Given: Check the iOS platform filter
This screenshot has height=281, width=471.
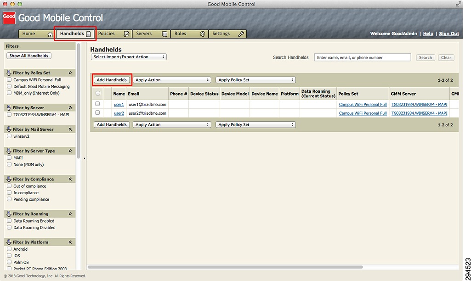Looking at the screenshot, I should pyautogui.click(x=9, y=256).
